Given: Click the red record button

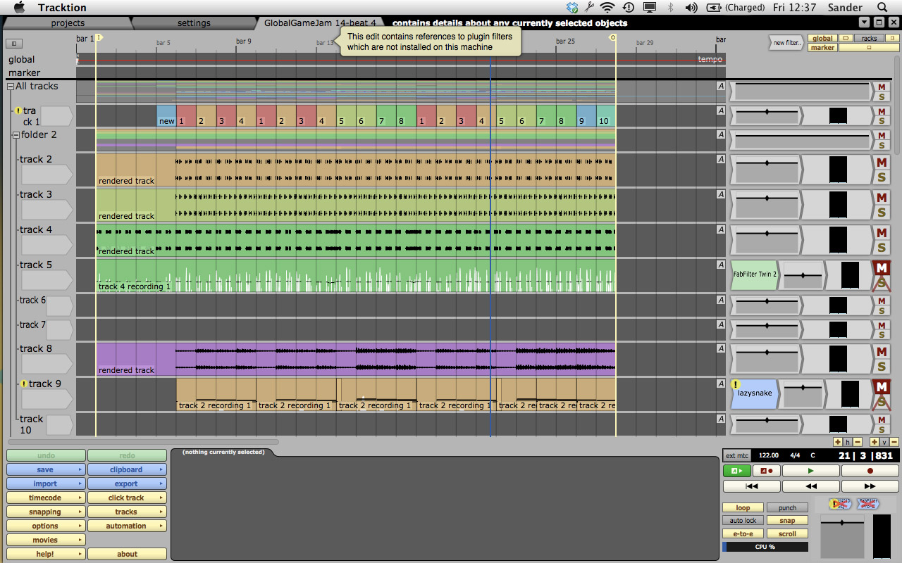Looking at the screenshot, I should tap(870, 470).
